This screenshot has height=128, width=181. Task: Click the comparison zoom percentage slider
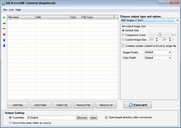tap(160, 35)
